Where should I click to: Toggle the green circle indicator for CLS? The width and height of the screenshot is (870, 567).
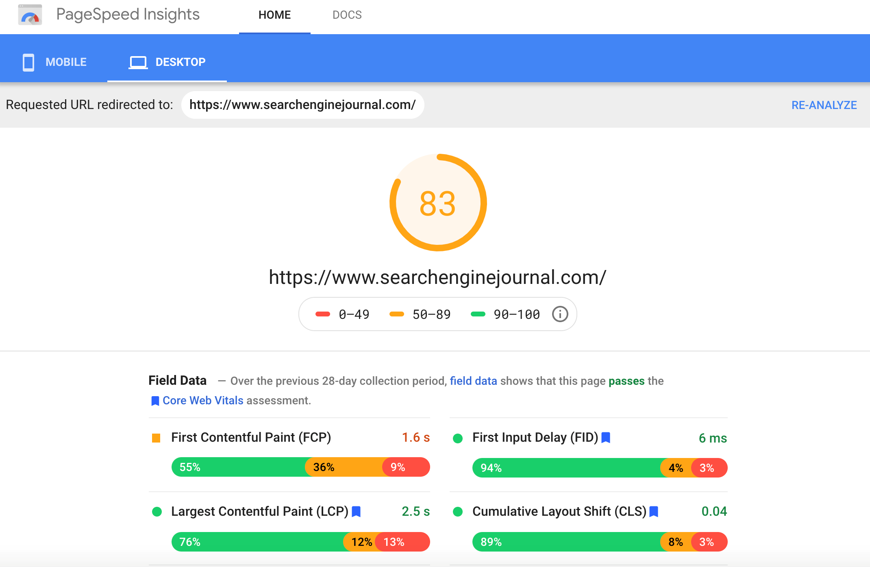point(459,511)
